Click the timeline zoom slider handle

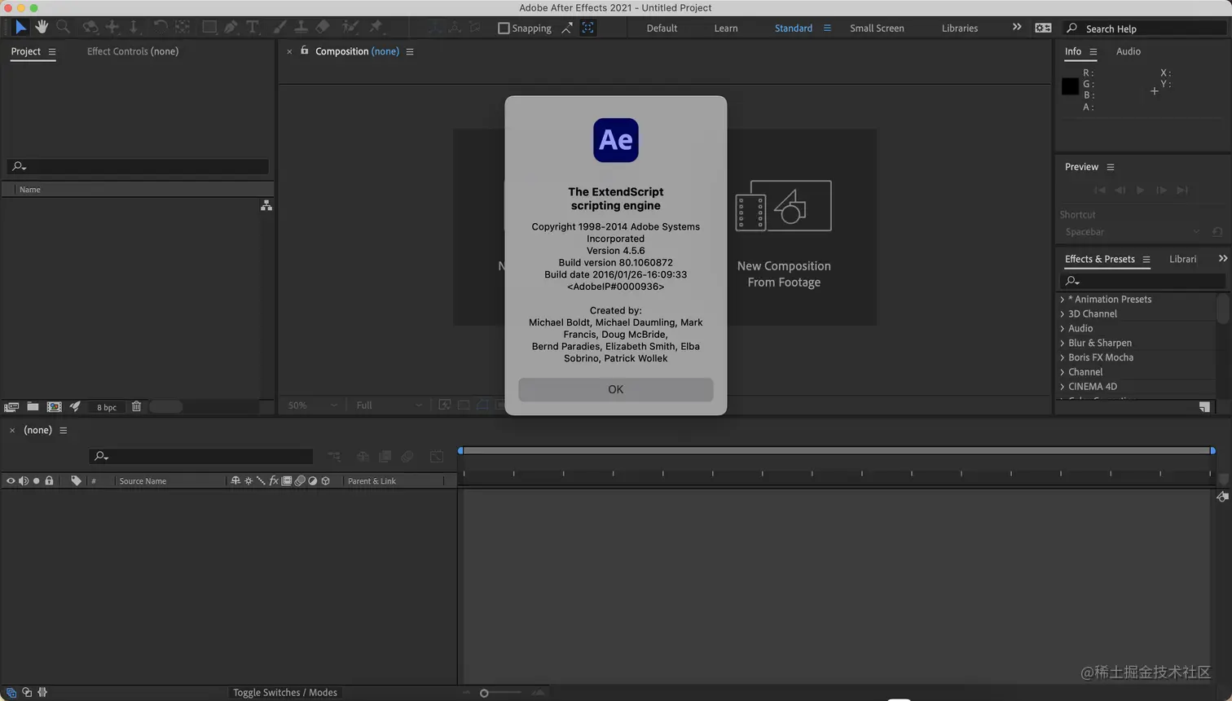click(x=484, y=693)
